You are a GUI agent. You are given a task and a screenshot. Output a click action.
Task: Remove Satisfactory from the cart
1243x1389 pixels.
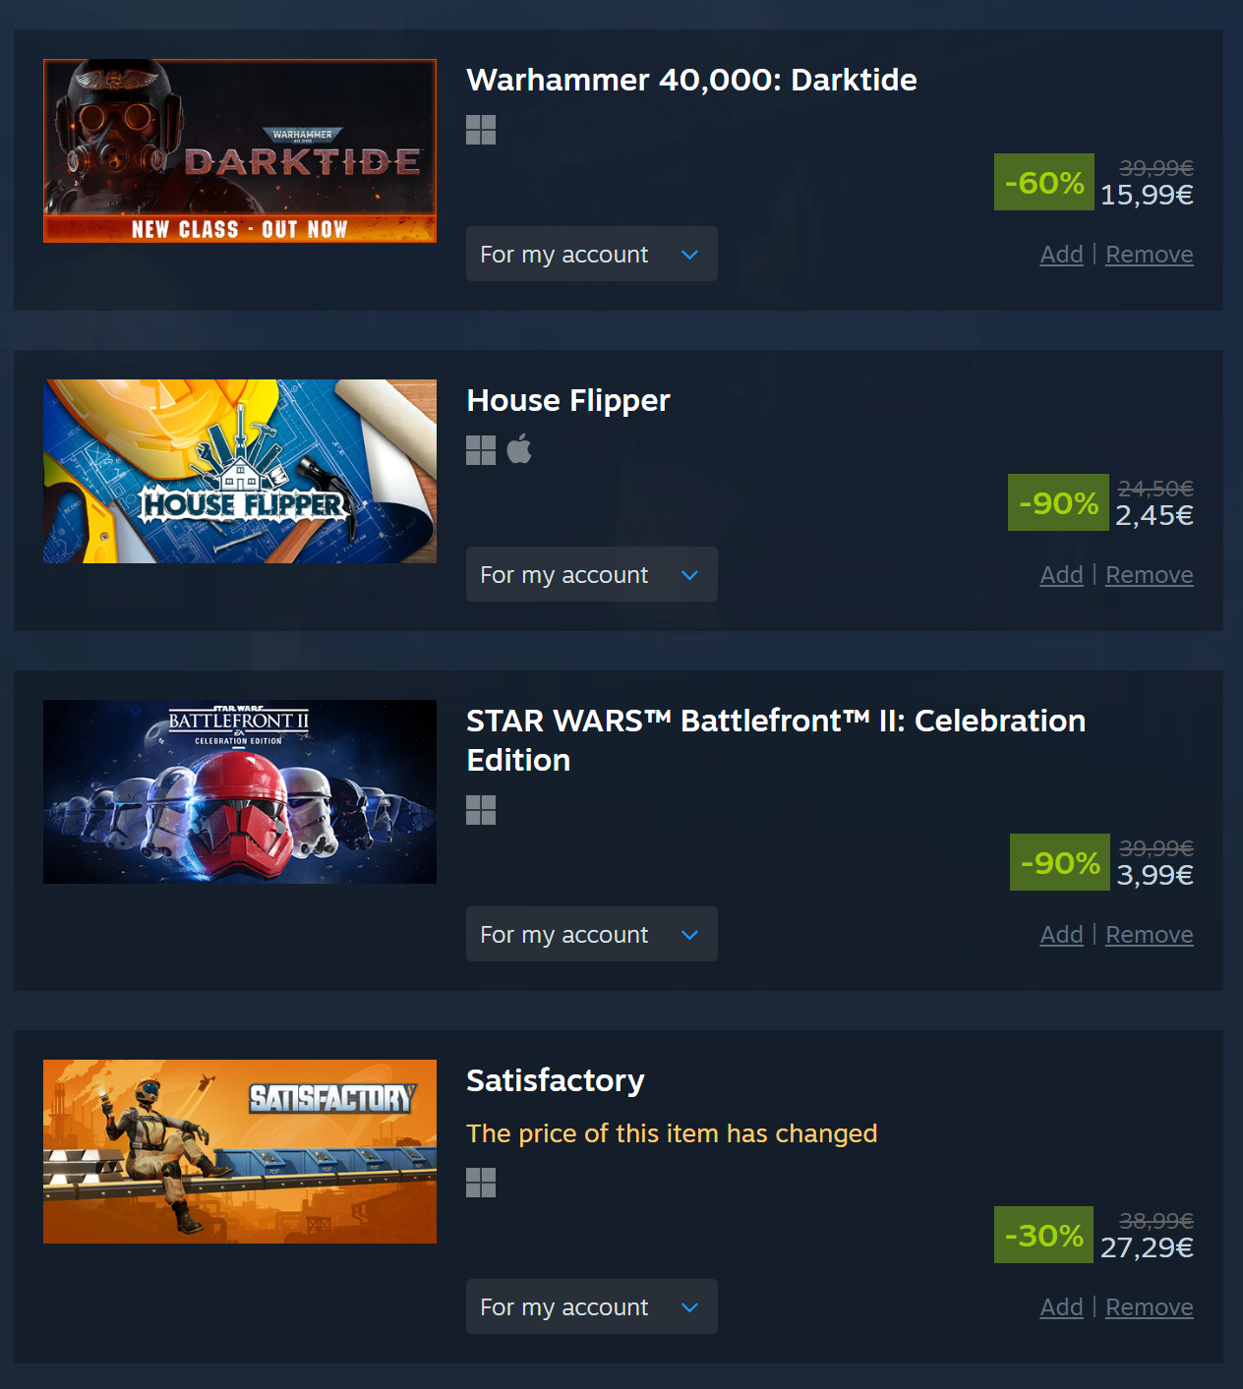(1150, 1307)
